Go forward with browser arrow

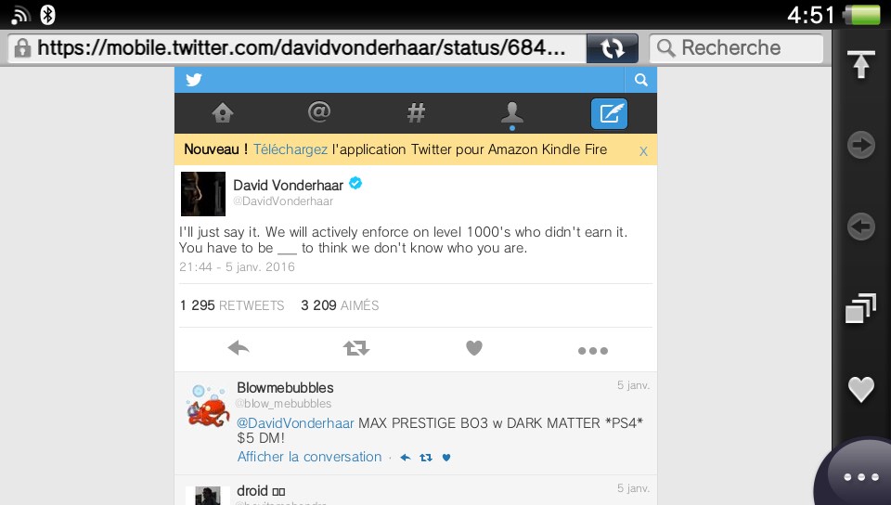861,145
